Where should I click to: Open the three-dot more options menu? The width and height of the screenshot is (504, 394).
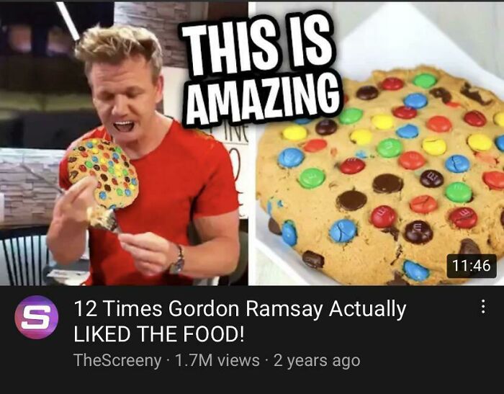pyautogui.click(x=482, y=307)
